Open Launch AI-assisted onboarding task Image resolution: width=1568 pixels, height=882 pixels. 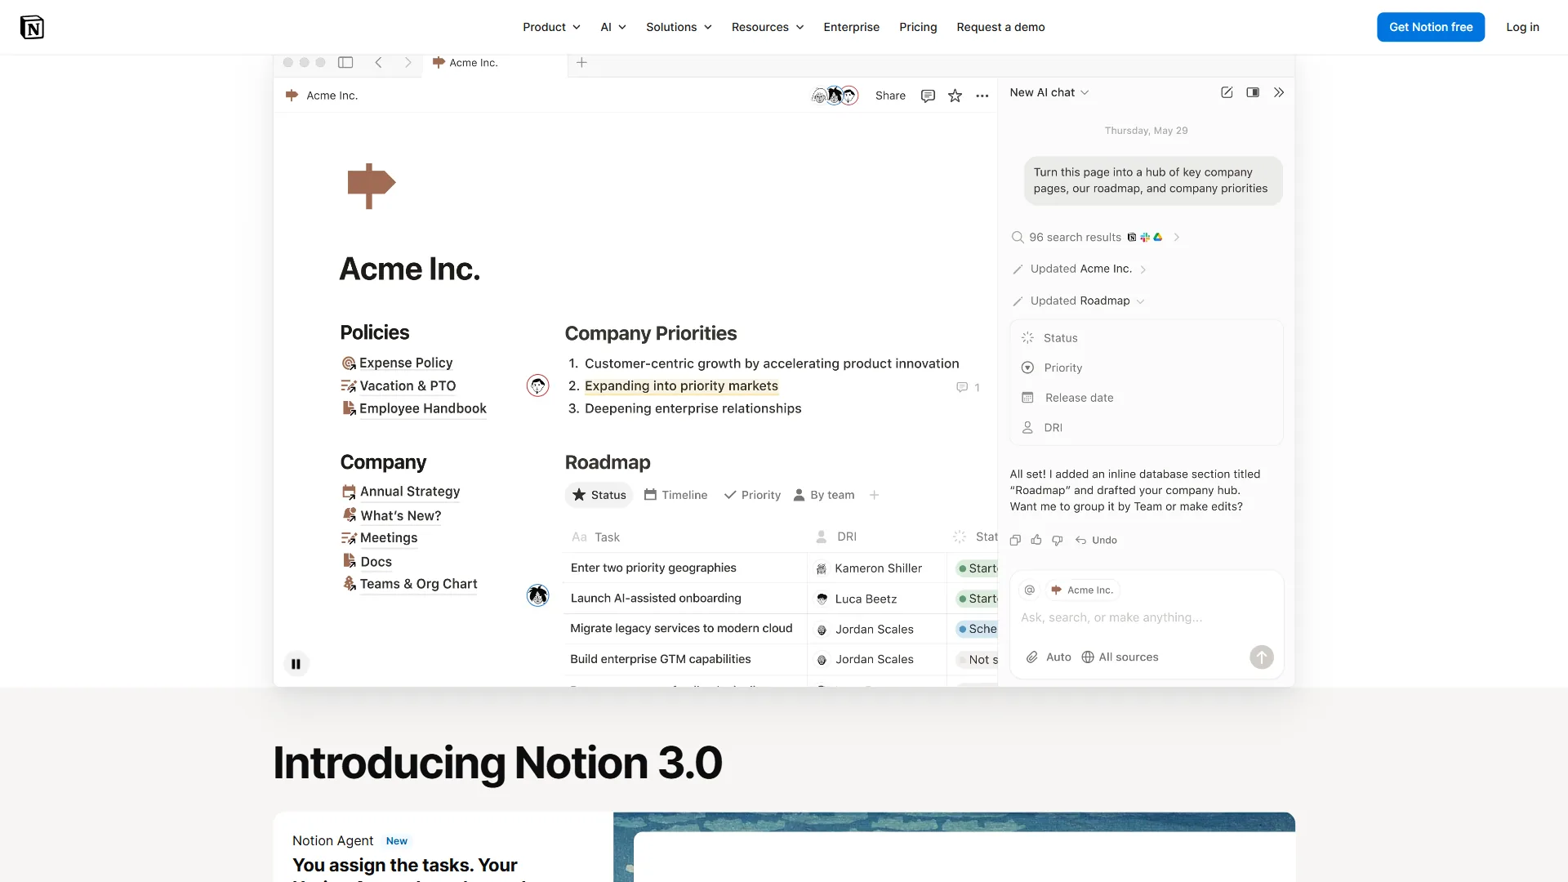[656, 598]
